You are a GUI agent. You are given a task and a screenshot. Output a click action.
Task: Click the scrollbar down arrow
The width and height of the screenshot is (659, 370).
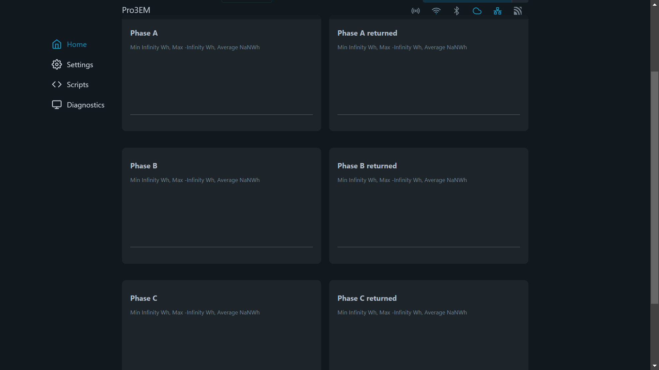coord(655,366)
